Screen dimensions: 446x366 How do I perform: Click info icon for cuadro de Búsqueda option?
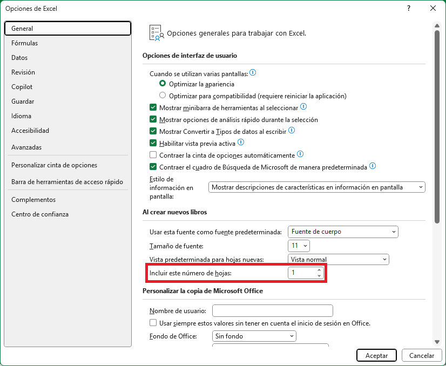(x=373, y=166)
